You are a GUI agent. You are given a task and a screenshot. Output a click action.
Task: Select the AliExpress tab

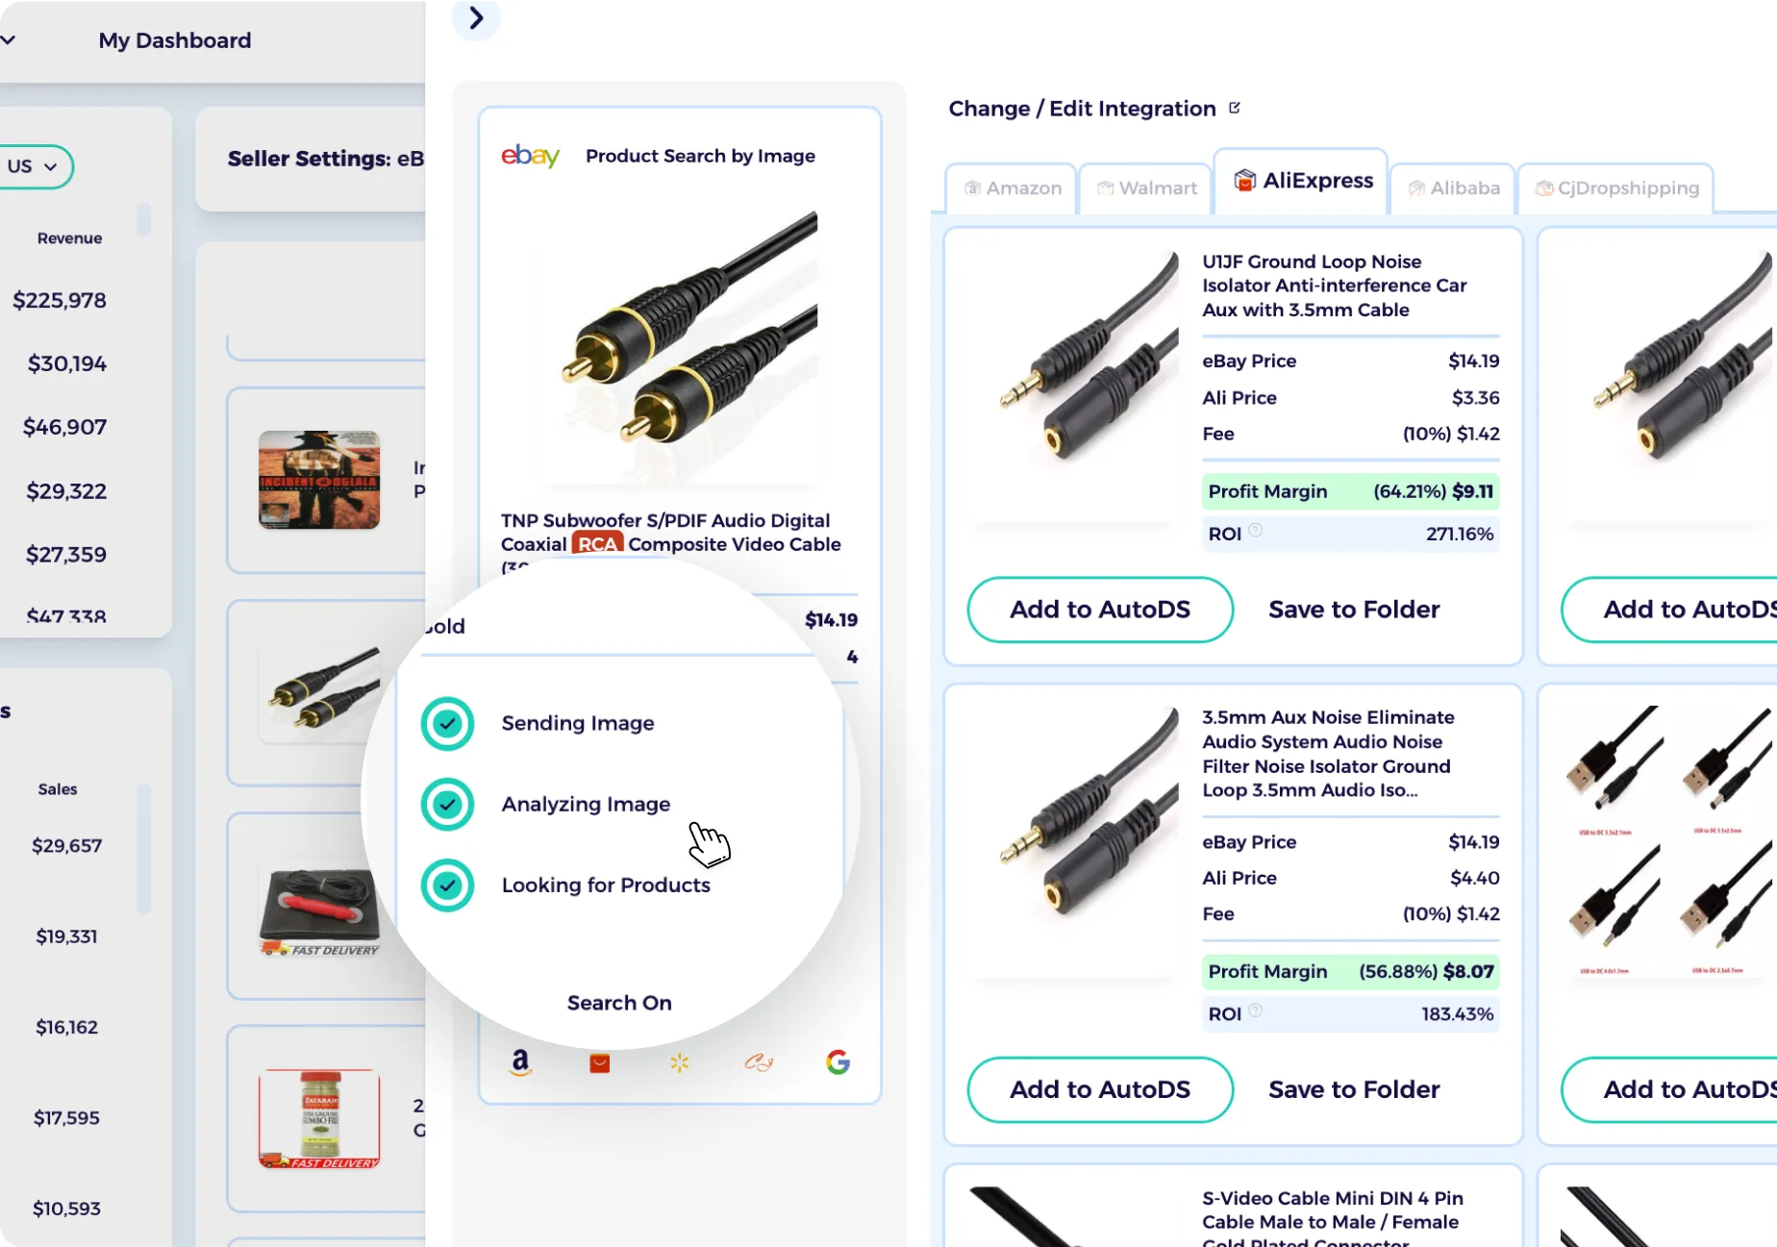(x=1301, y=181)
